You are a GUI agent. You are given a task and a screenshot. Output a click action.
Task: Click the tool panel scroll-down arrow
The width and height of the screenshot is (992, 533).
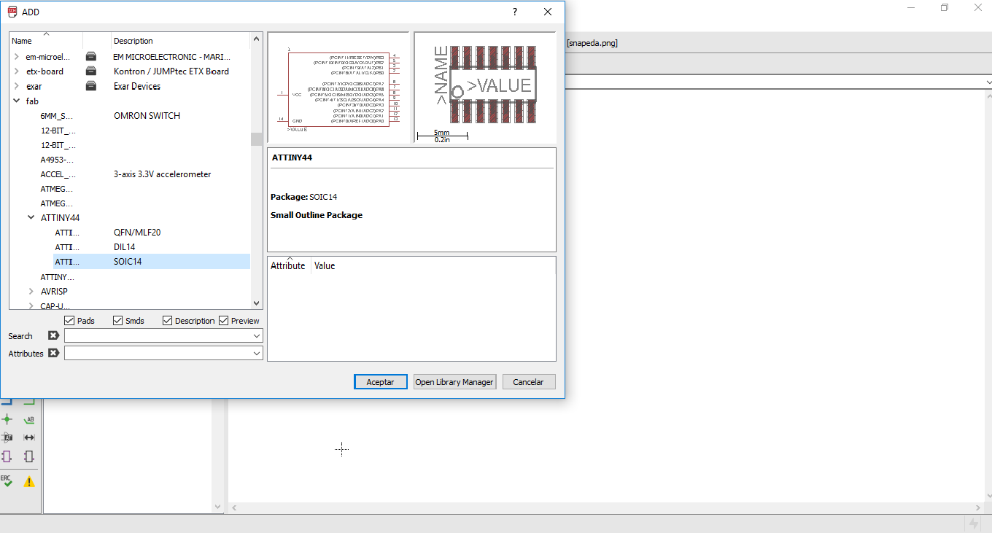pyautogui.click(x=217, y=507)
